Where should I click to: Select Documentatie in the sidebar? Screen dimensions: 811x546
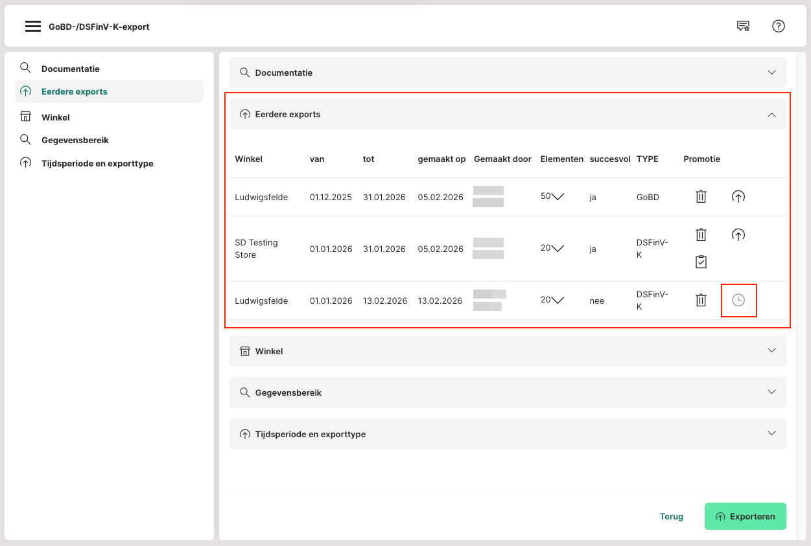pyautogui.click(x=70, y=69)
